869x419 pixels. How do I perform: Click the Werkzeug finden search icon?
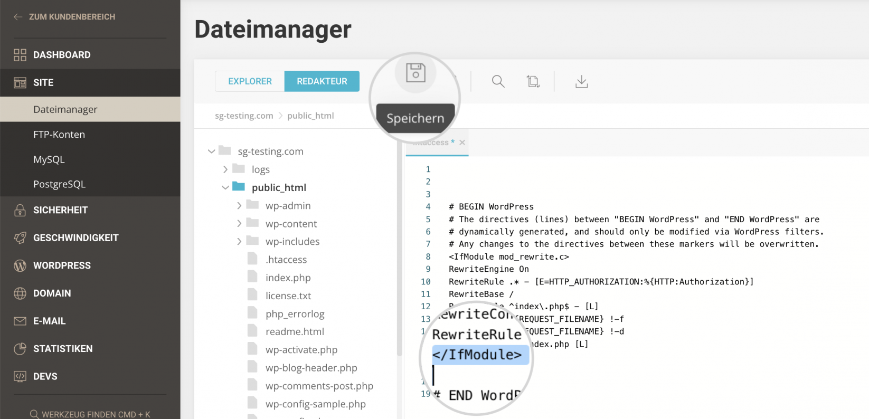click(34, 414)
